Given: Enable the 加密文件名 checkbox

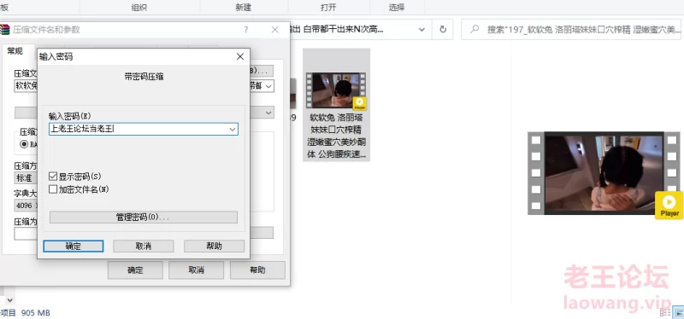Looking at the screenshot, I should (53, 189).
